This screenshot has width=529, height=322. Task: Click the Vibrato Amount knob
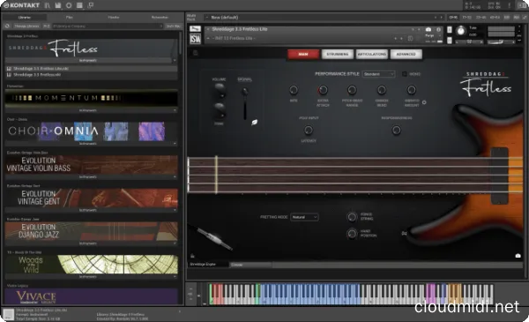point(411,90)
